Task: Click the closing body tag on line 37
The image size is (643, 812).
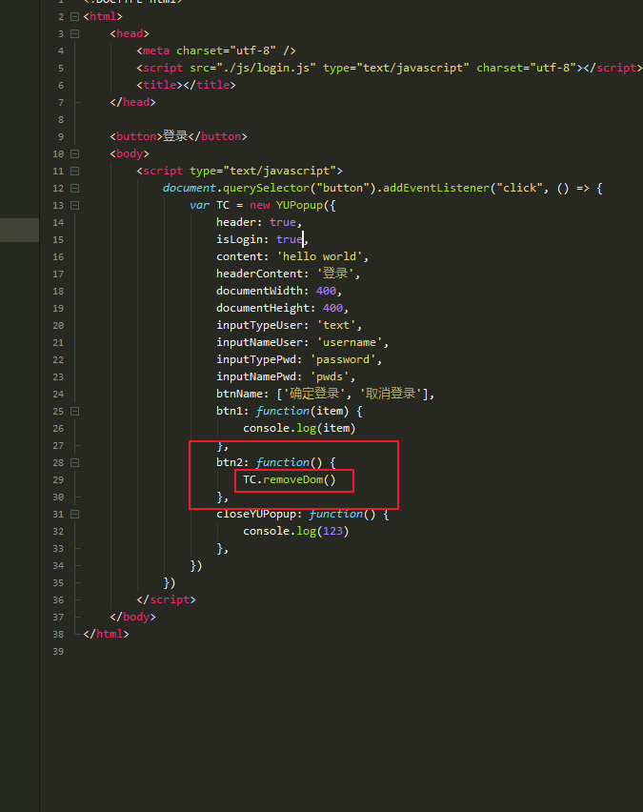Action: coord(132,617)
